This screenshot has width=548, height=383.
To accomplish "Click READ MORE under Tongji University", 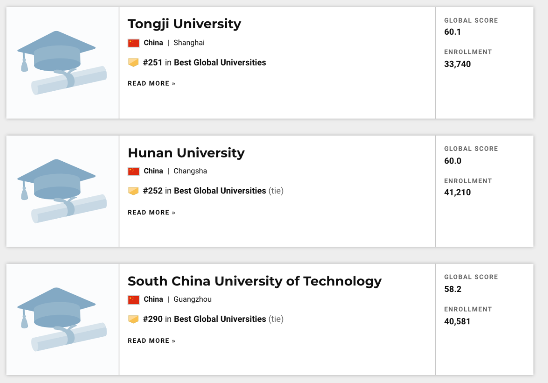I will point(151,83).
